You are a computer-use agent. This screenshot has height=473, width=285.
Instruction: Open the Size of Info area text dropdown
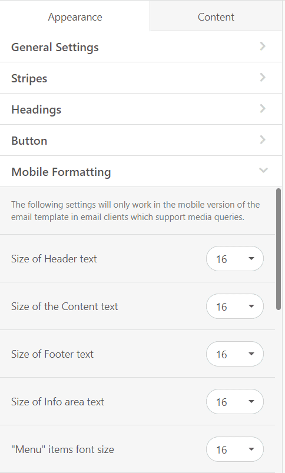coord(235,401)
